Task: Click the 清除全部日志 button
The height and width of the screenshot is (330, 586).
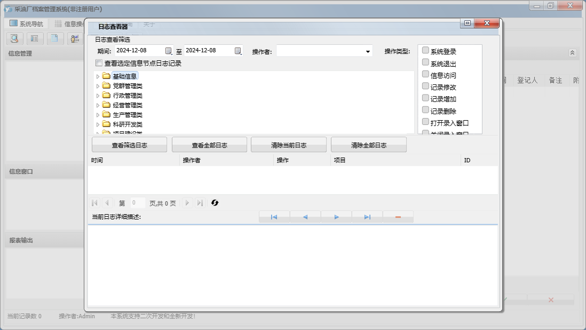Action: pos(369,145)
